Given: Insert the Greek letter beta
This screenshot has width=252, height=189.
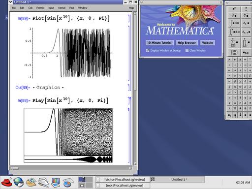Looking at the screenshot, I should 235,81.
